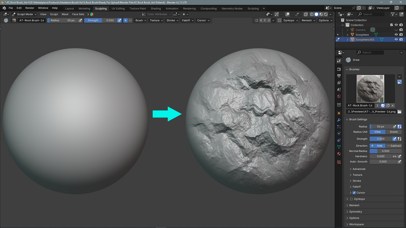
Task: Toggle visibility eye for Icosphere.001
Action: coord(396,39)
